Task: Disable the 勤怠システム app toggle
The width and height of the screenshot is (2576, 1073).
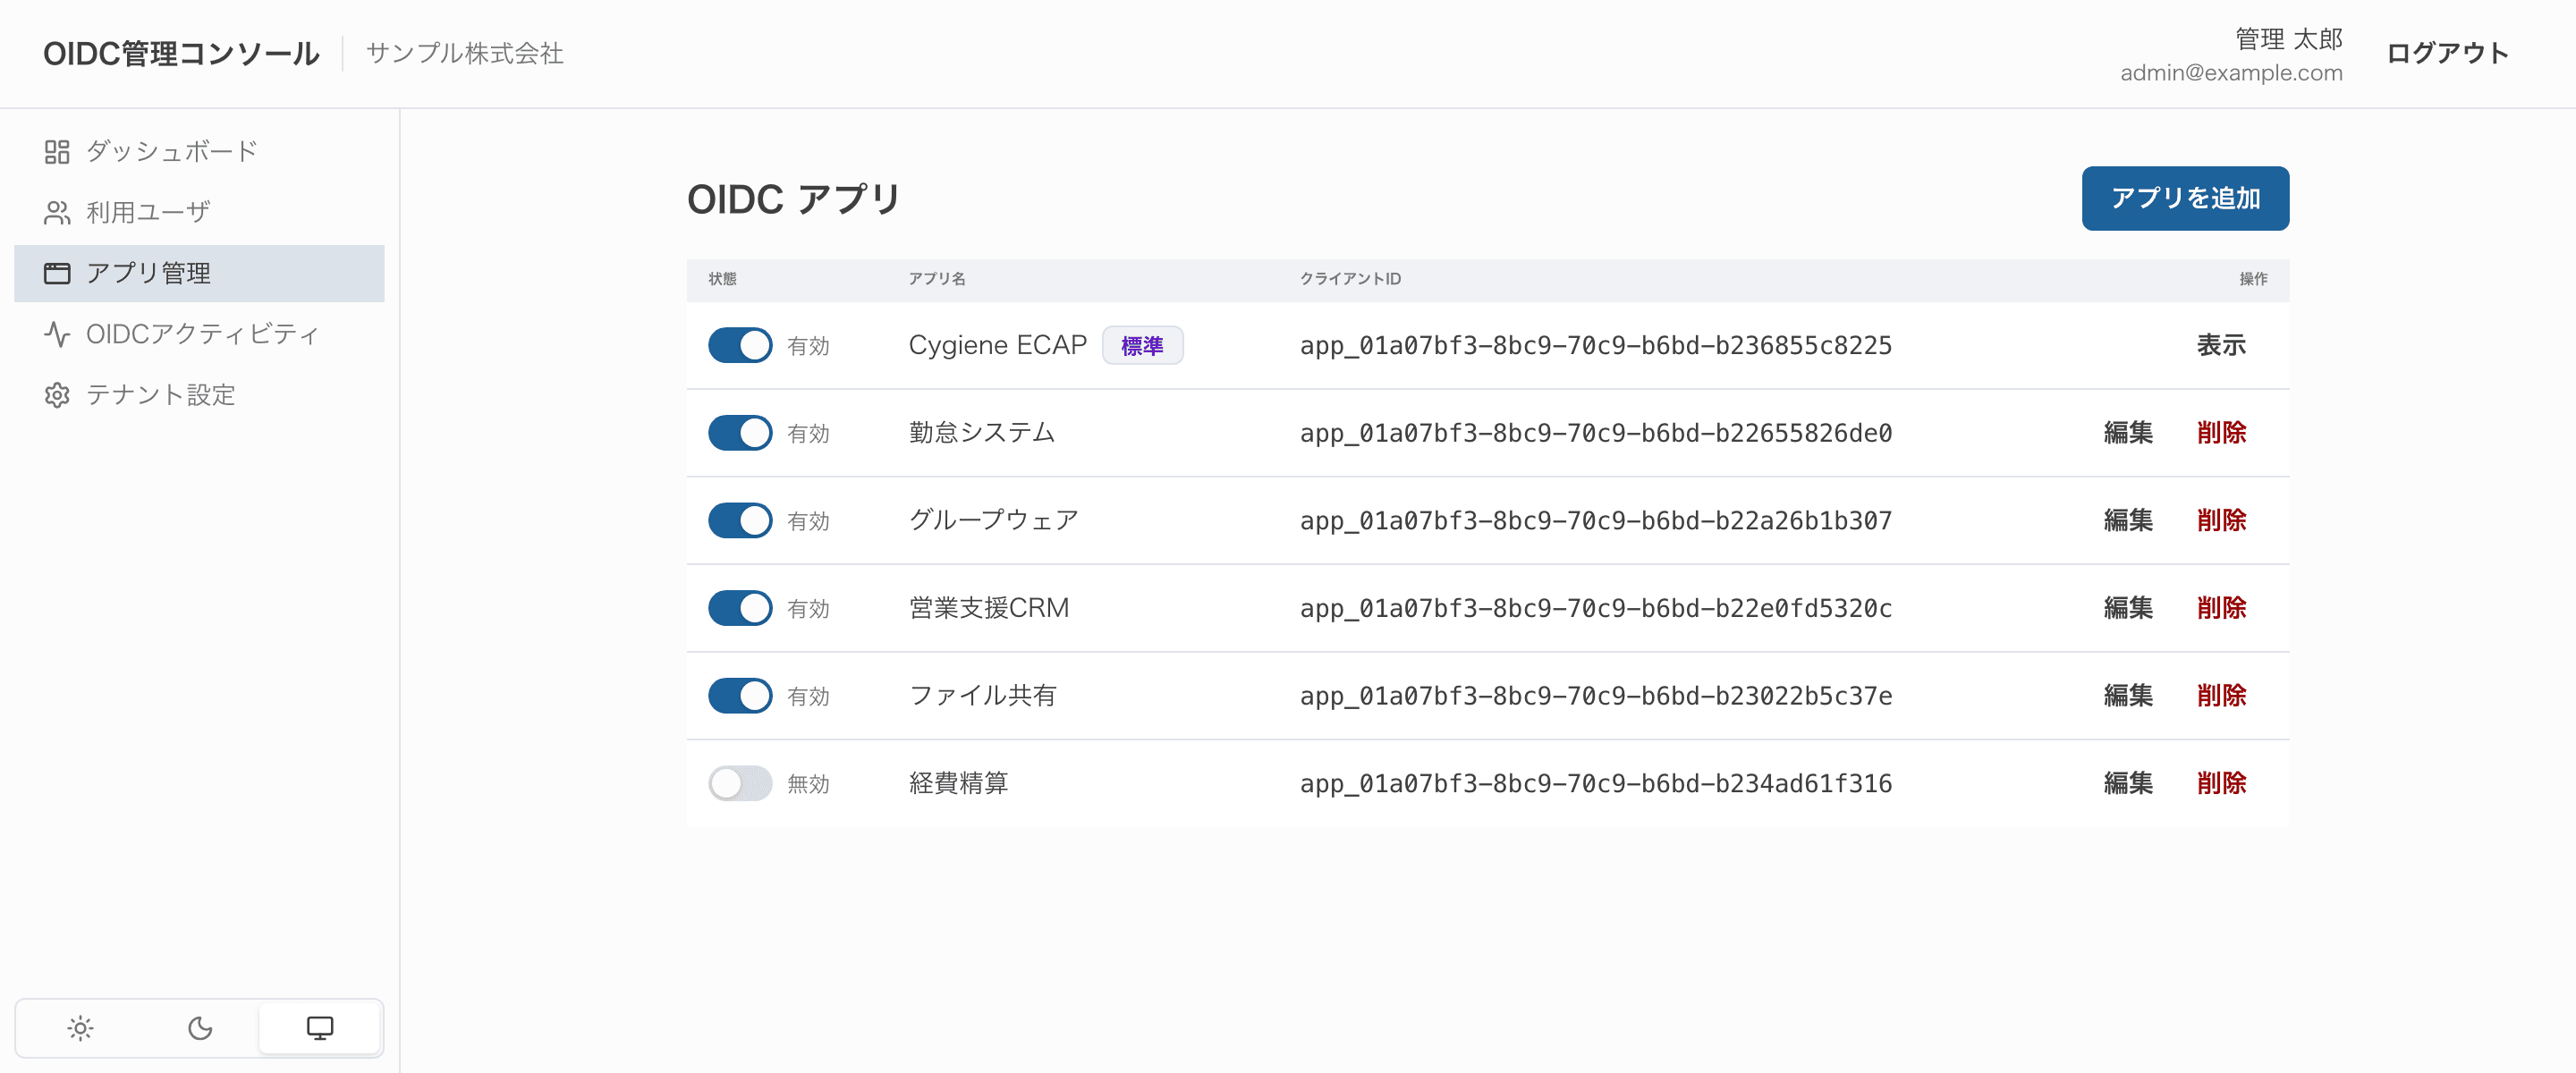Action: click(x=740, y=433)
